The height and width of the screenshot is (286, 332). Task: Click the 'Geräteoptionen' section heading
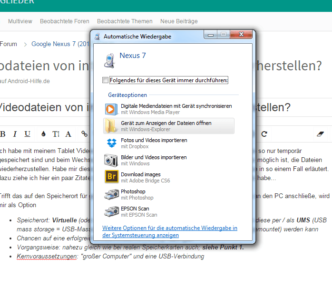(x=127, y=95)
